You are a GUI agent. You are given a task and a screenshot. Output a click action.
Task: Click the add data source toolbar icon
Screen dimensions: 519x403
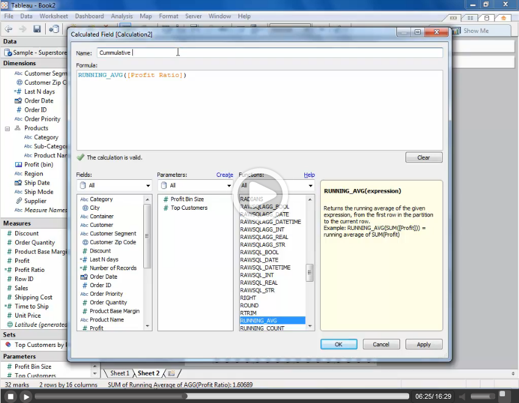point(54,29)
